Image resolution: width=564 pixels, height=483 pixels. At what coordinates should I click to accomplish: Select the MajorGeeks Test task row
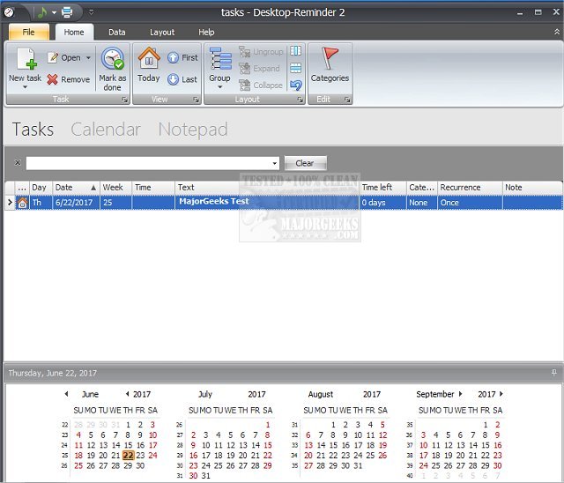[x=288, y=203]
